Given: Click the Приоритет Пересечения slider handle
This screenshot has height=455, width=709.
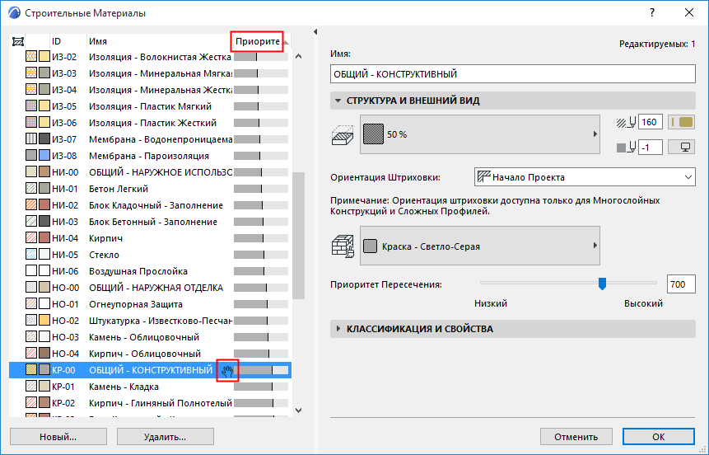Looking at the screenshot, I should click(x=602, y=284).
